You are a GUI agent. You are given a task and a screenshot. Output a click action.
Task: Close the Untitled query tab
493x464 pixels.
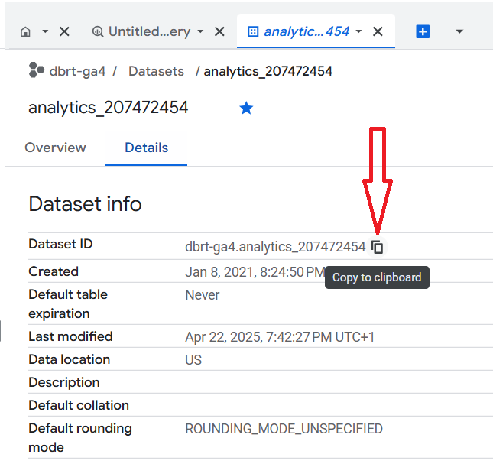[219, 32]
